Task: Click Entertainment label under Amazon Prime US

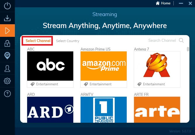Action: pyautogui.click(x=100, y=84)
